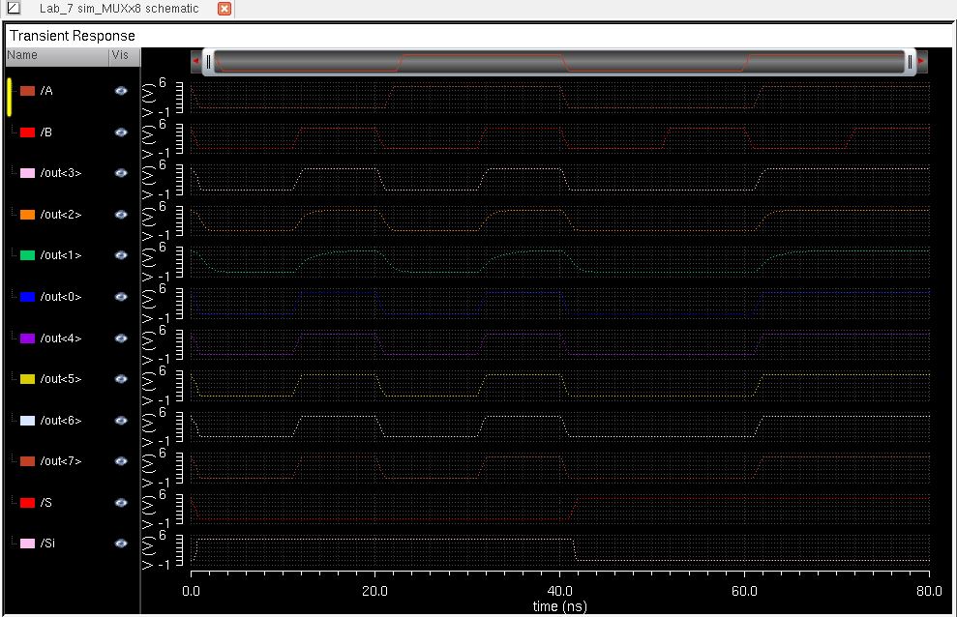Grab the left handle of zoom slider
Screen dimensions: 957x617
click(x=208, y=62)
